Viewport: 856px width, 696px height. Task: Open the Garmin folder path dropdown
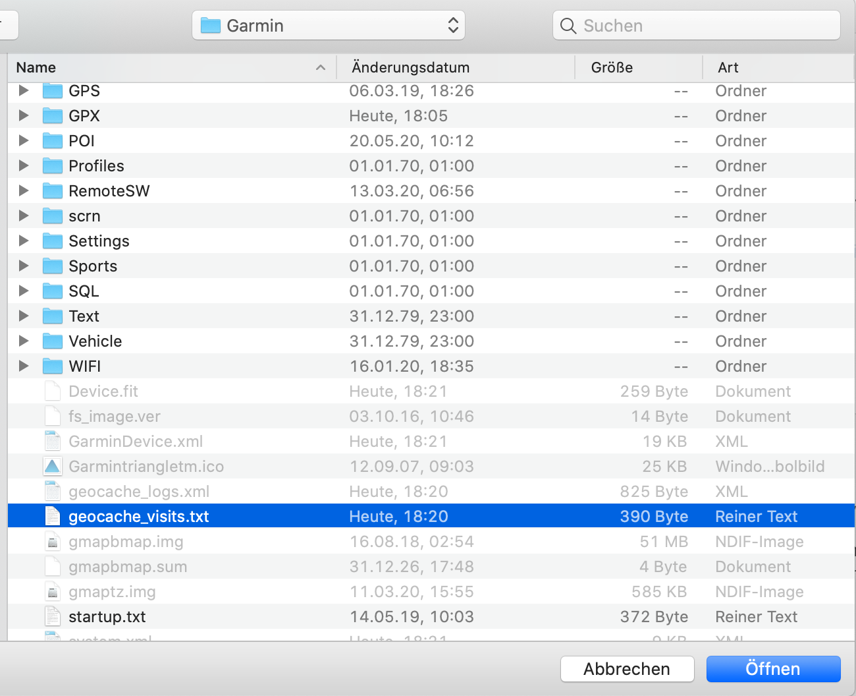pyautogui.click(x=329, y=25)
